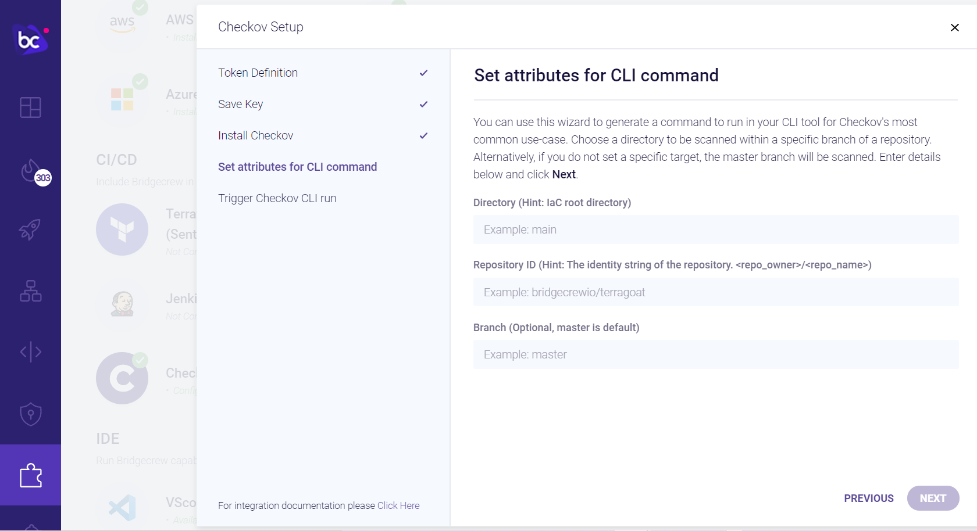Open the Install Checkov step
Image resolution: width=977 pixels, height=531 pixels.
pos(255,135)
